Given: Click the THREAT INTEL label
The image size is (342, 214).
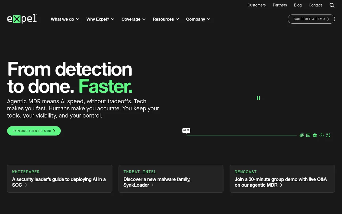Looking at the screenshot, I should click(140, 172).
